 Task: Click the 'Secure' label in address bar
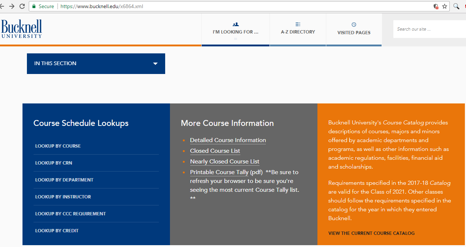point(46,6)
